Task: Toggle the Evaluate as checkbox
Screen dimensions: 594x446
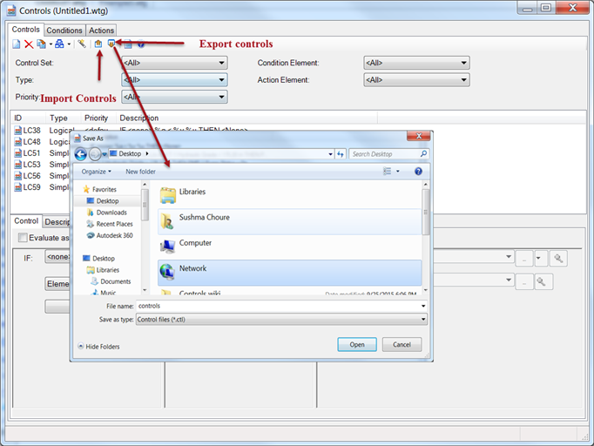Action: 23,238
